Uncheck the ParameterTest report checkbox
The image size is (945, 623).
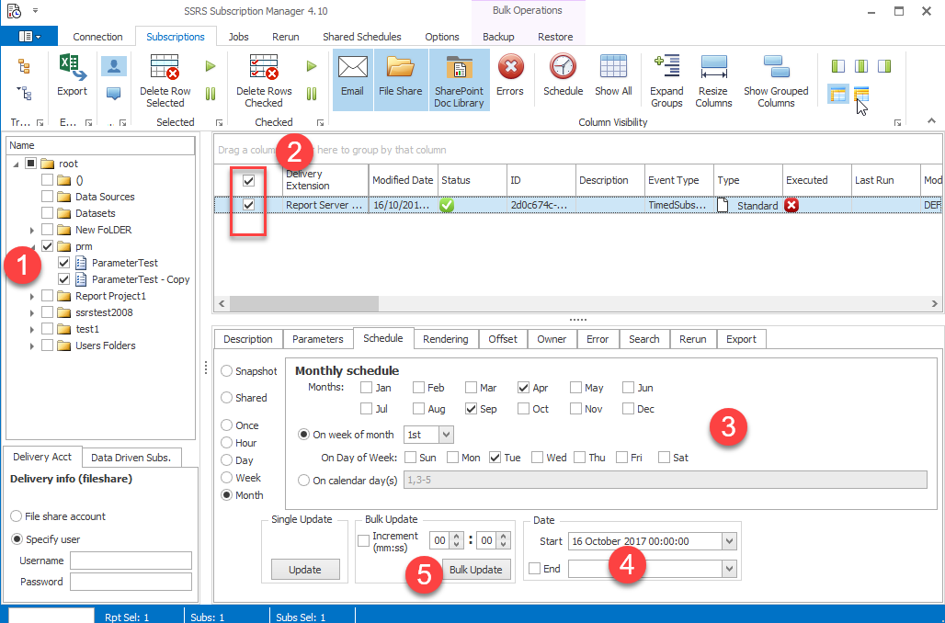point(63,263)
